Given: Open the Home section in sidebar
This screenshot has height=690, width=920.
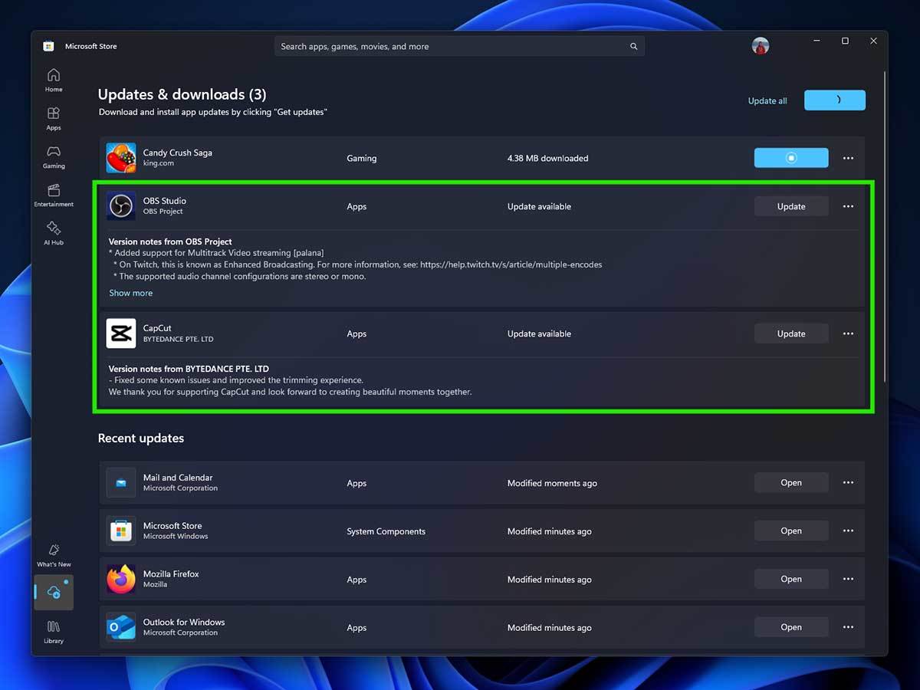Looking at the screenshot, I should tap(53, 80).
